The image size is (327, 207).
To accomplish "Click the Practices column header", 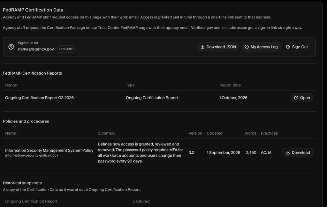I will pyautogui.click(x=269, y=133).
